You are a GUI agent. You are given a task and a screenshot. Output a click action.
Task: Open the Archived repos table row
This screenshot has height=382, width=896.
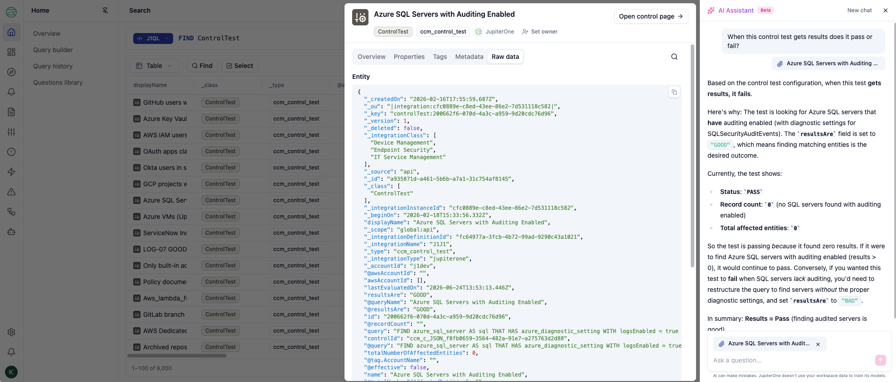(x=235, y=347)
